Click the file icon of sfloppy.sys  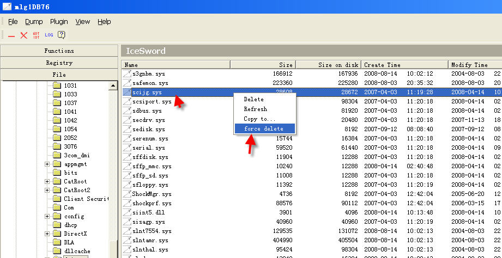pos(127,185)
